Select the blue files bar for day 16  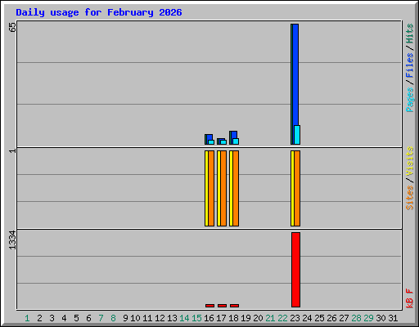209,137
